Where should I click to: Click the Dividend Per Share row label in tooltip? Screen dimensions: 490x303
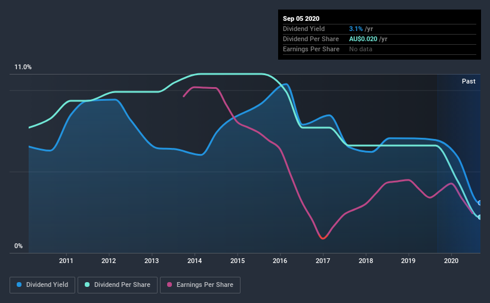pyautogui.click(x=310, y=39)
